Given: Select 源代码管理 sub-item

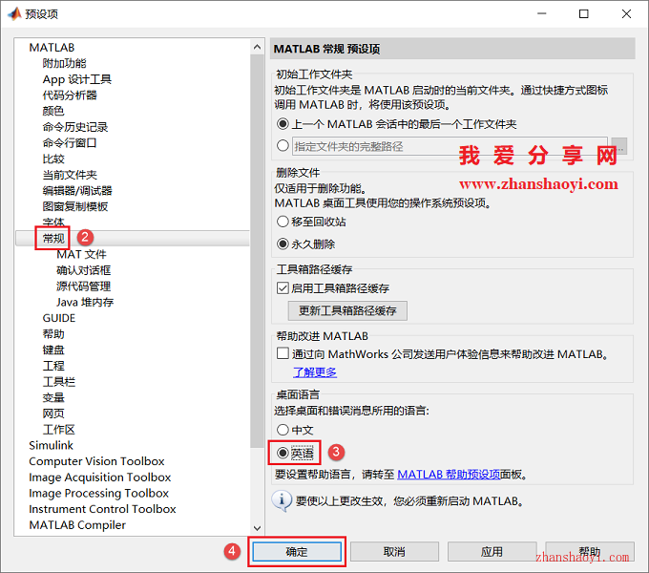Looking at the screenshot, I should [84, 286].
